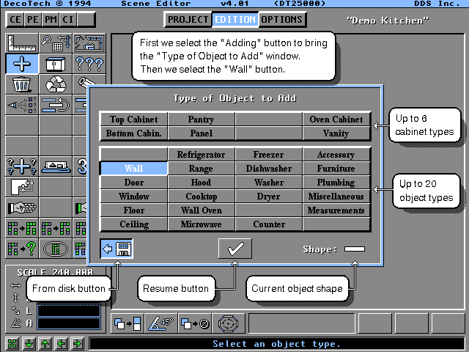Toggle the 45 degree angle icon
Image resolution: width=469 pixels, height=352 pixels.
(x=161, y=323)
